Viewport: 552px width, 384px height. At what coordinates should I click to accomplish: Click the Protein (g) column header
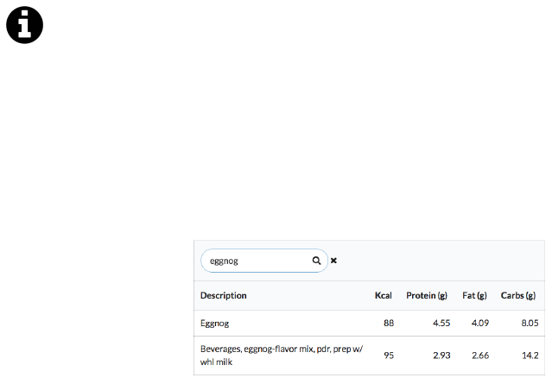[426, 295]
